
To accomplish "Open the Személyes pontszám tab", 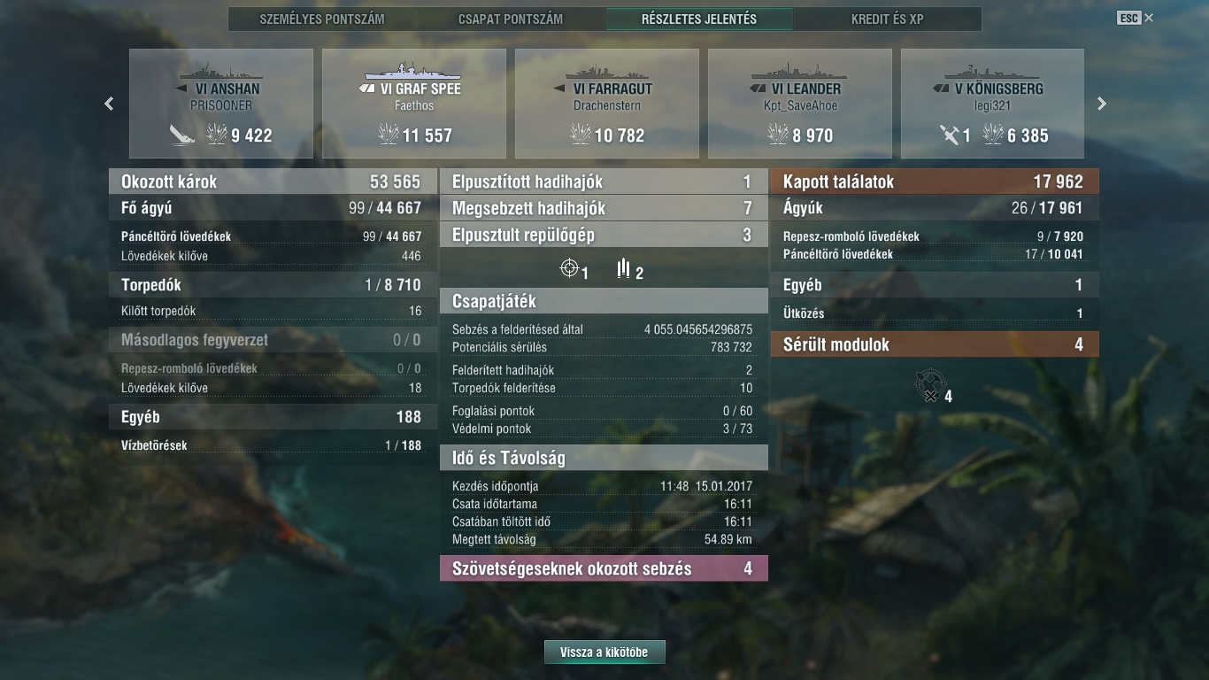I will click(x=322, y=19).
